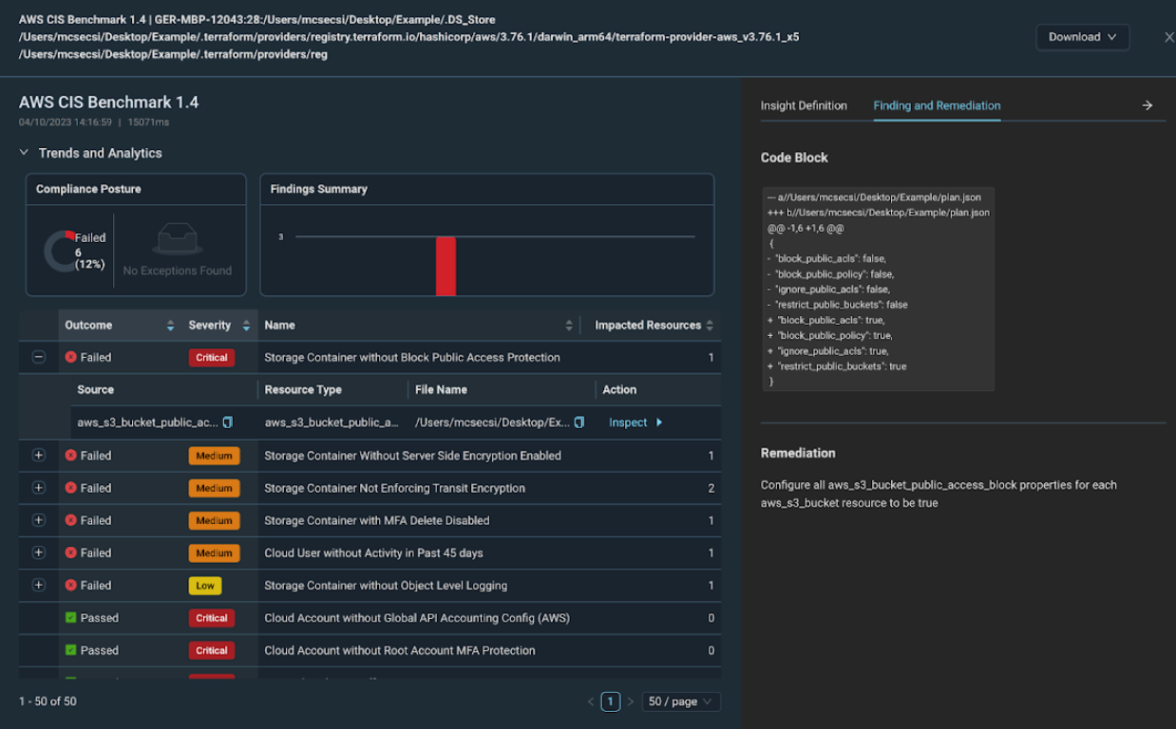
Task: Sort by Severity column arrows
Action: pos(246,326)
